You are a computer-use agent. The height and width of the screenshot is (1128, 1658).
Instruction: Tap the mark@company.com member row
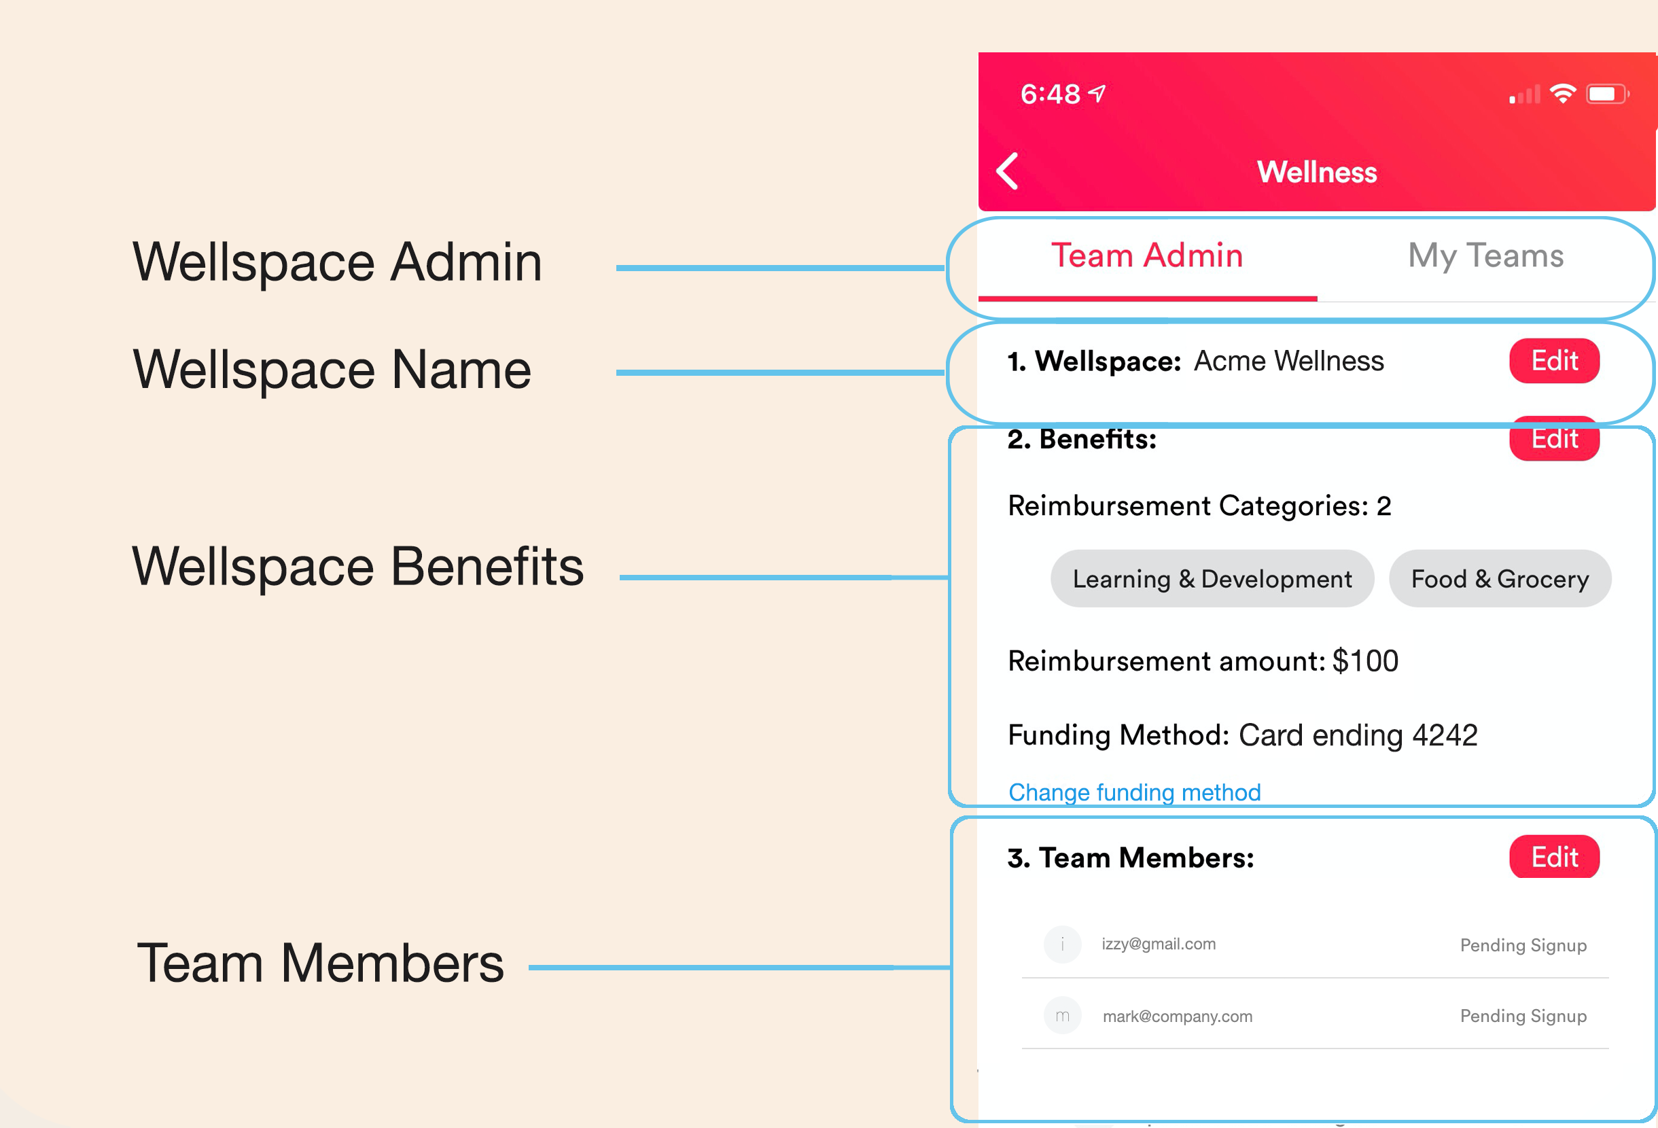(1315, 1015)
